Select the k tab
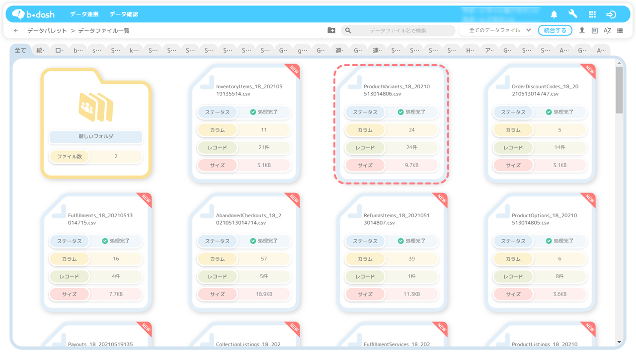Screen dimensions: 636x357 (x=134, y=51)
